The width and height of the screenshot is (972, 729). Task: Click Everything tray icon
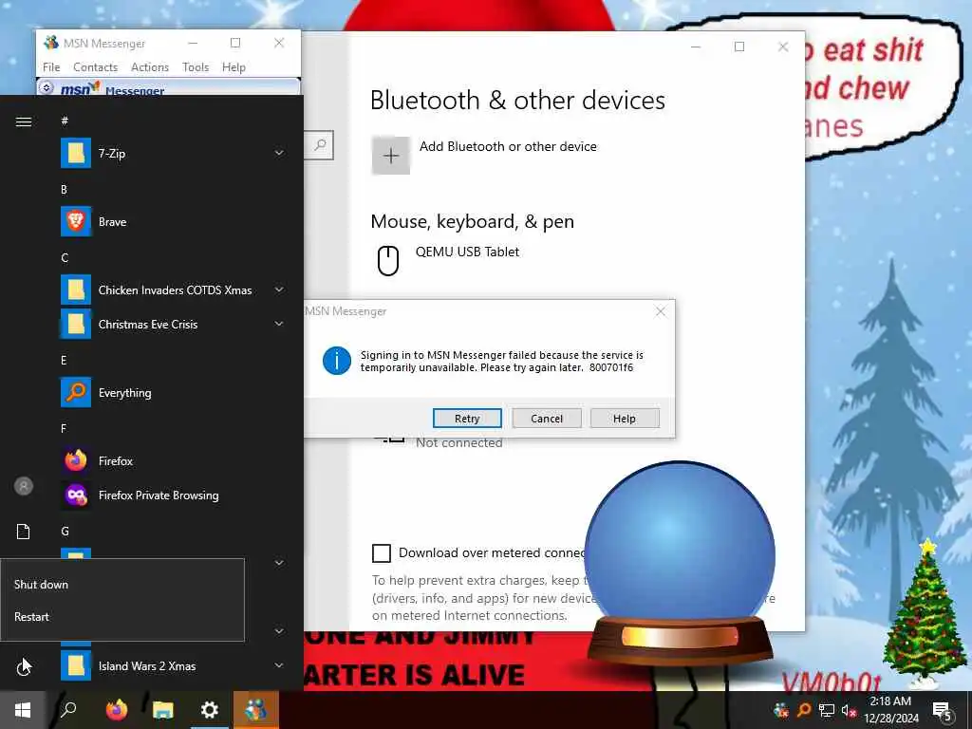tap(804, 710)
